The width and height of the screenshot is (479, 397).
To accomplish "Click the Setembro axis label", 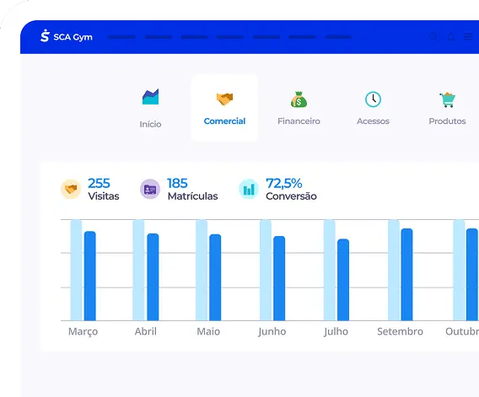I will [401, 331].
